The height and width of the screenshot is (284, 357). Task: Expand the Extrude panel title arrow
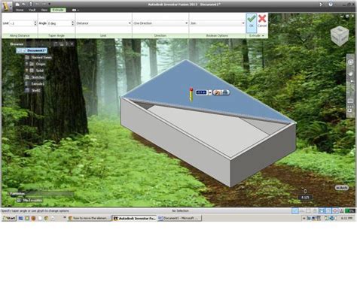[263, 36]
